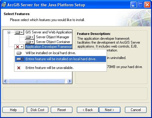Select the Server Object Manager tree item
The image size is (152, 118).
click(53, 37)
